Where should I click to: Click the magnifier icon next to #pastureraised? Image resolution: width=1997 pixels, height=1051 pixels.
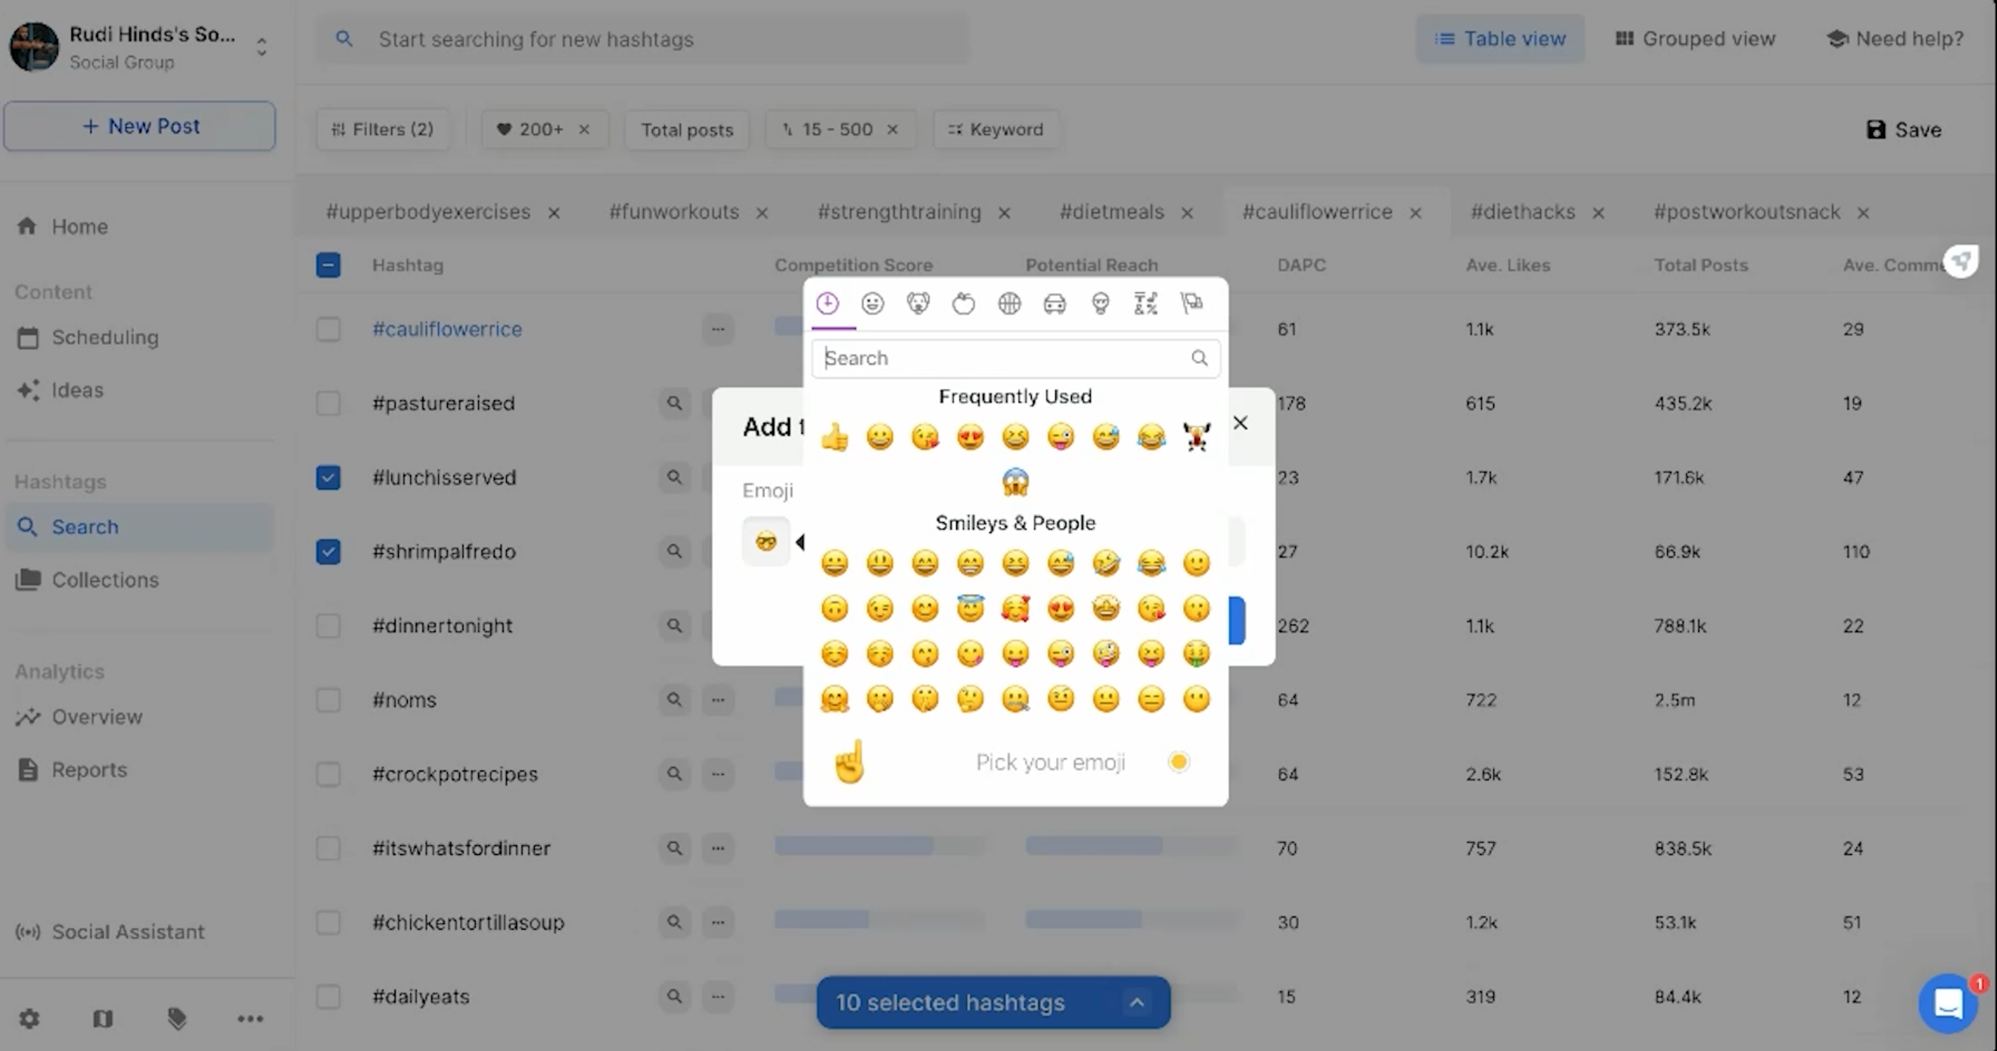coord(674,403)
